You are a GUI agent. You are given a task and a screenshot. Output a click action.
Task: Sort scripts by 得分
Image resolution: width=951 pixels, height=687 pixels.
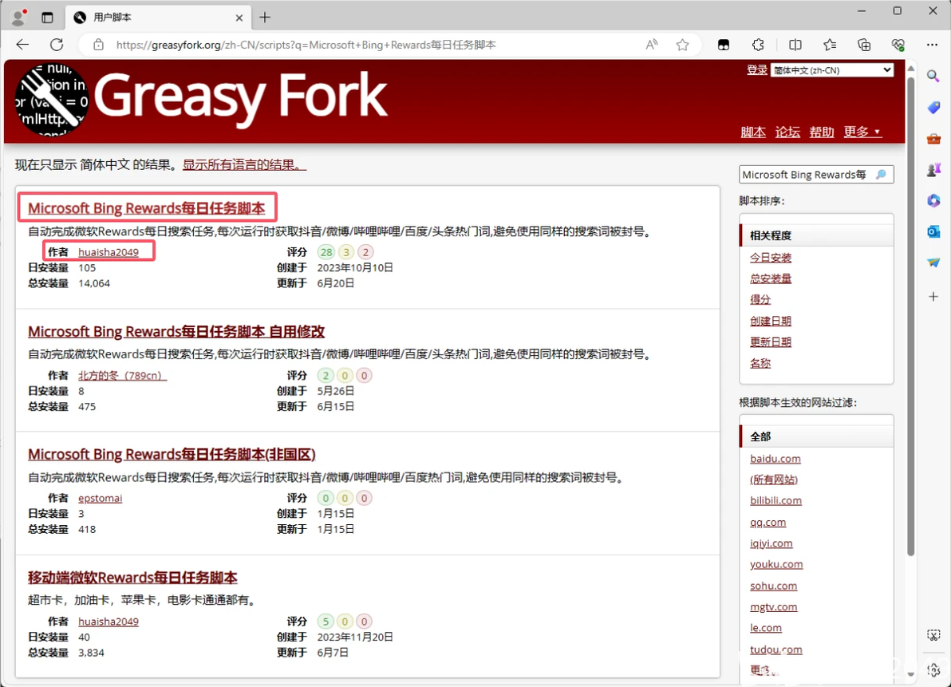coord(760,299)
